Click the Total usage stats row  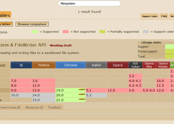(x=156, y=56)
